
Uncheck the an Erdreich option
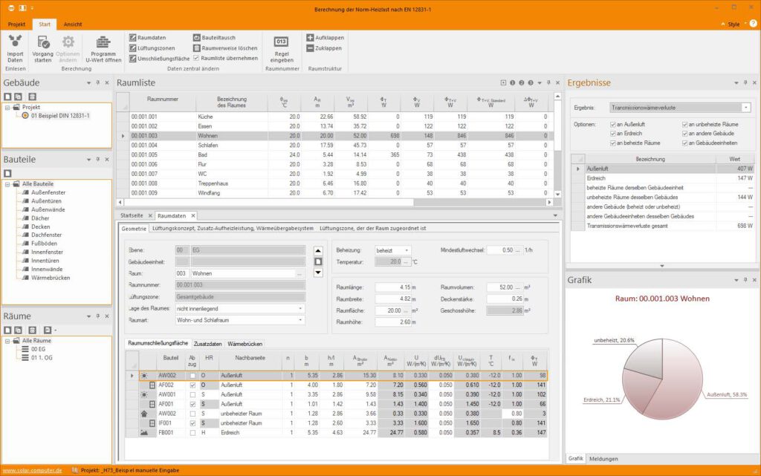pyautogui.click(x=613, y=134)
